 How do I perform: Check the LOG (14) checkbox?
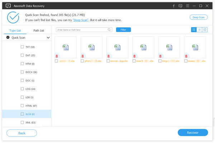coord(22,89)
